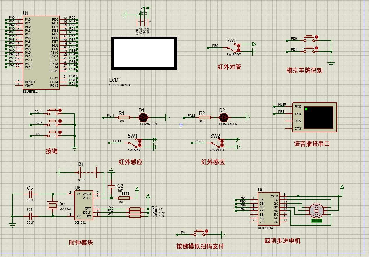Push the PC14 key button

tap(53, 112)
